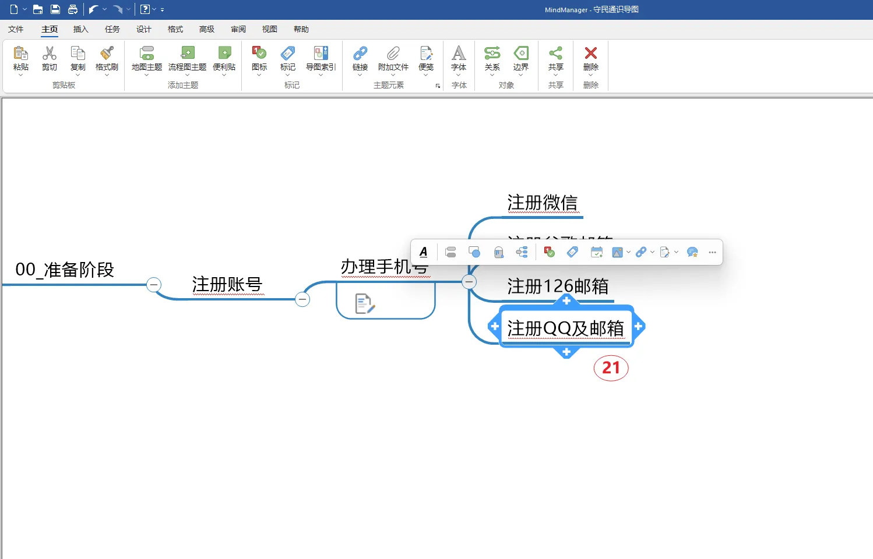
Task: Switch to the 高级 ribbon tab
Action: point(207,29)
